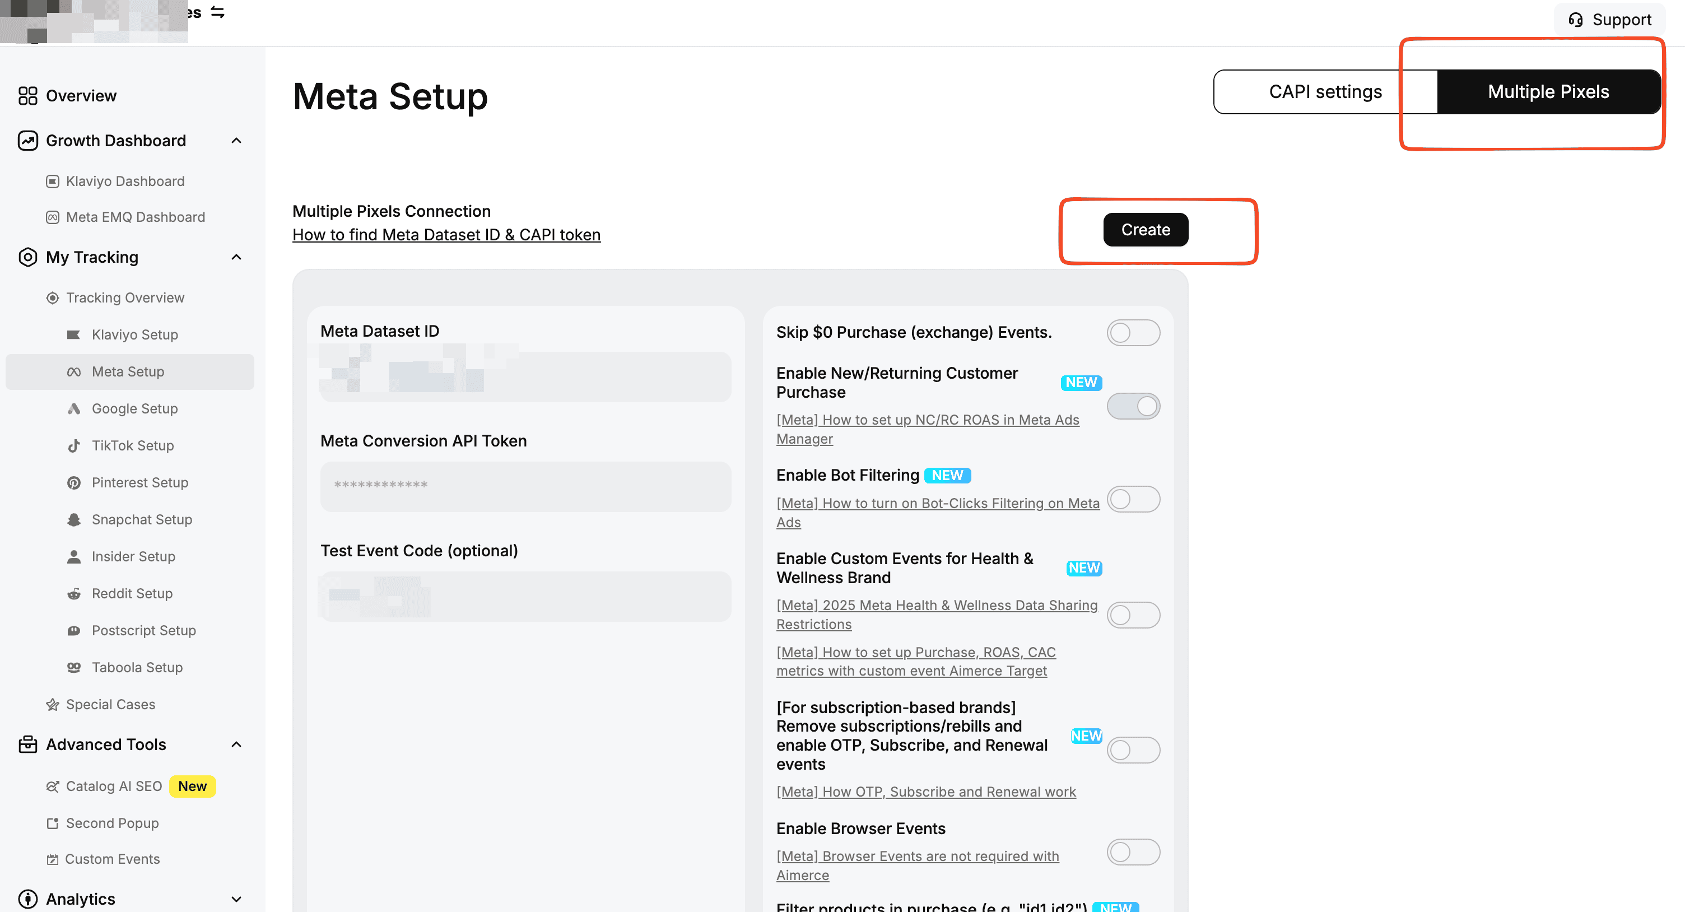Toggle Enable New/Returning Customer Purchase switch

[x=1133, y=406]
